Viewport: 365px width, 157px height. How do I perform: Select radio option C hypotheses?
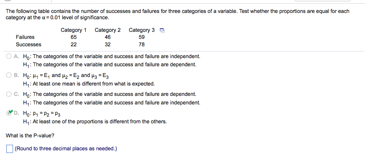click(9, 94)
